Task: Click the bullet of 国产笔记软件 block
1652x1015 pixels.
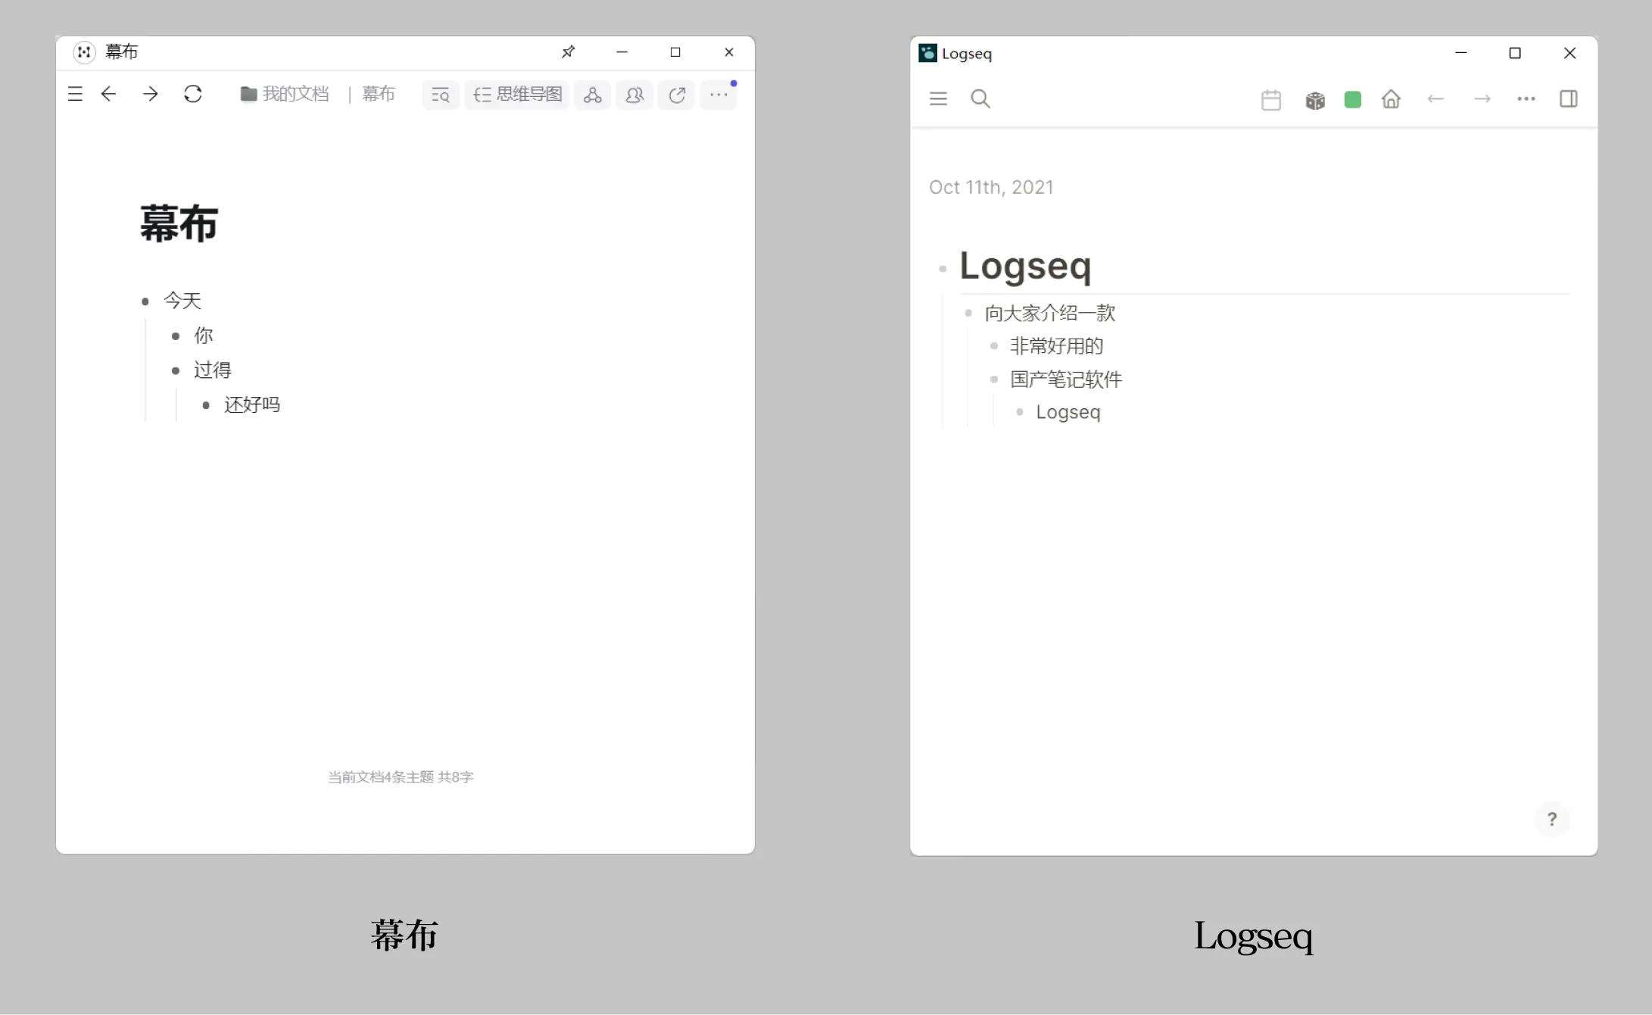Action: pos(994,379)
